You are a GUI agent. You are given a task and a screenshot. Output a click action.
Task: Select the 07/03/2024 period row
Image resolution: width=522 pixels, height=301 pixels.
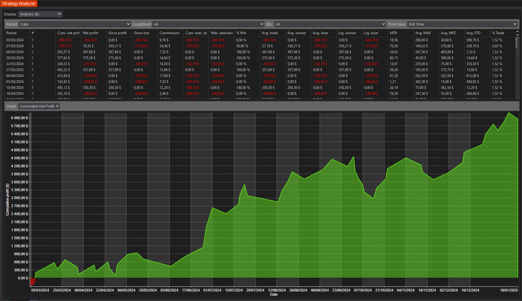(260, 46)
